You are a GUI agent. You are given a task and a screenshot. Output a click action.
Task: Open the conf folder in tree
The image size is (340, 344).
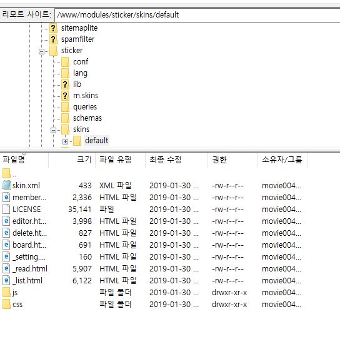point(81,62)
